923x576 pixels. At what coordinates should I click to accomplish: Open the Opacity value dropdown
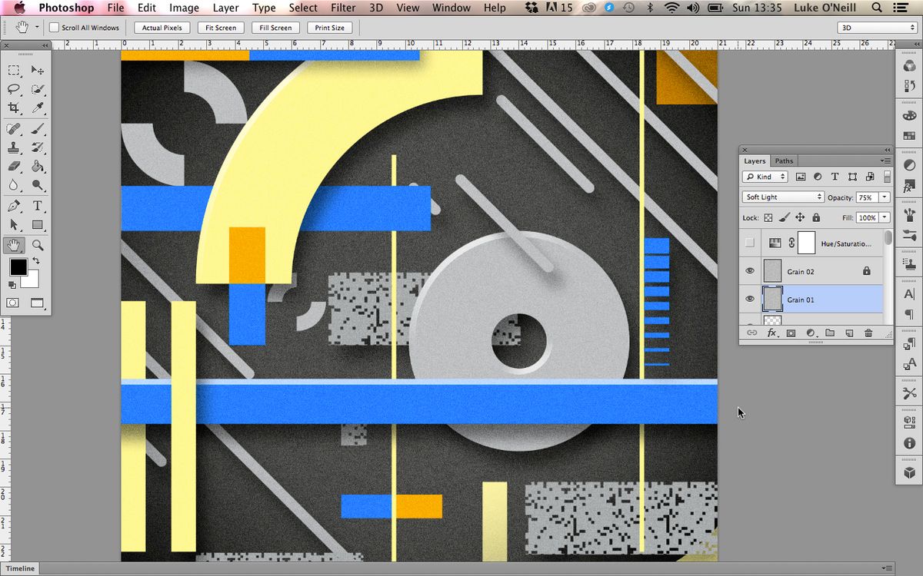tap(885, 197)
